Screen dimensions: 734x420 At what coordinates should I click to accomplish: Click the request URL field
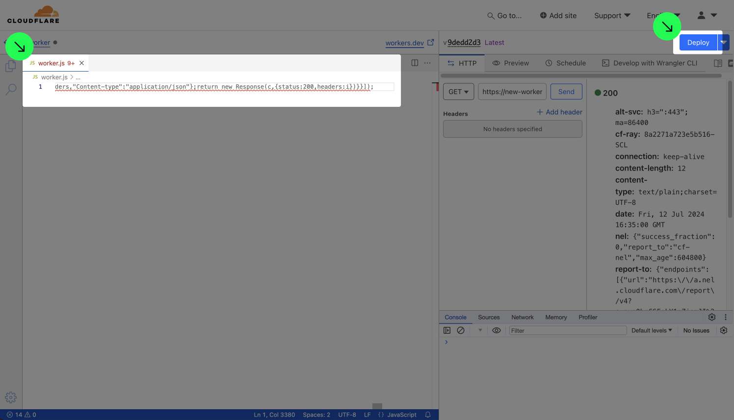(512, 92)
